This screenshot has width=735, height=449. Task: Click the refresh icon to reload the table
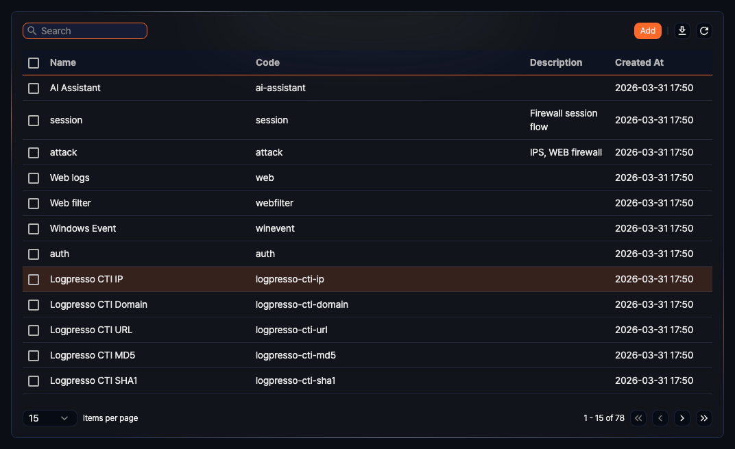[x=703, y=30]
